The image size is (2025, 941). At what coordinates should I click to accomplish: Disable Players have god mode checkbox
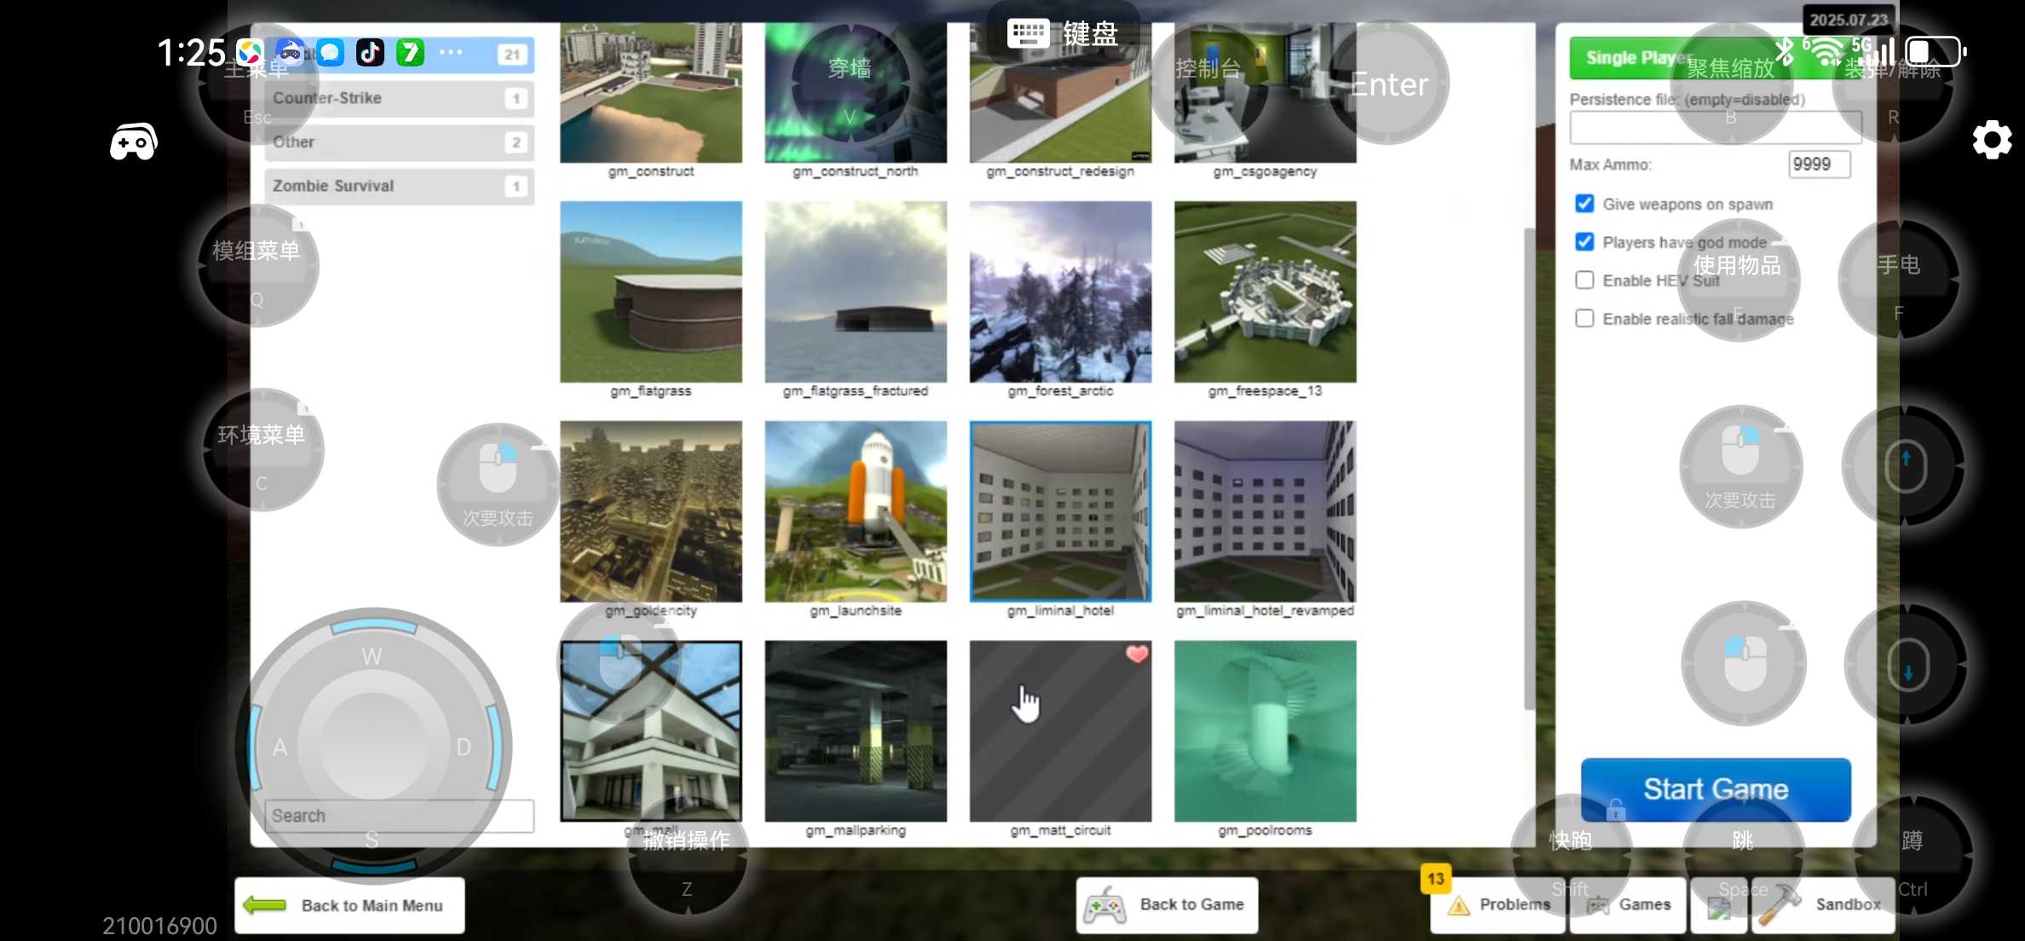tap(1584, 242)
